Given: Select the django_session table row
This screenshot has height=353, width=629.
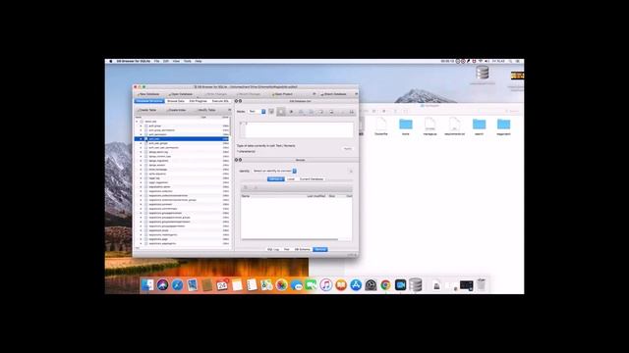Looking at the screenshot, I should (x=182, y=165).
